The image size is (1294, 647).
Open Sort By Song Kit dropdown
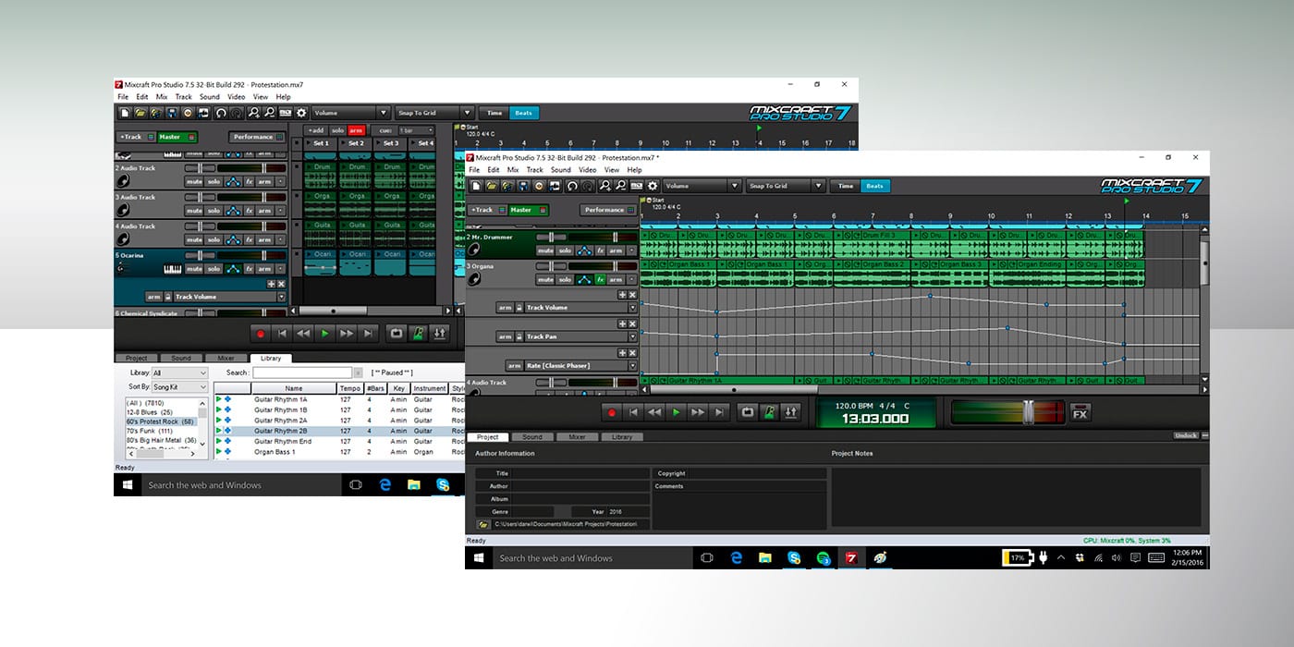point(180,387)
